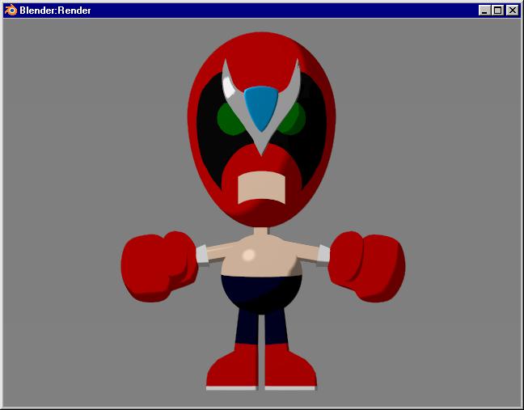Click the character's frowning mouth
The image size is (524, 410).
[261, 187]
